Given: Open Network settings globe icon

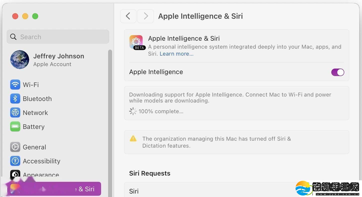Looking at the screenshot, I should (x=15, y=113).
